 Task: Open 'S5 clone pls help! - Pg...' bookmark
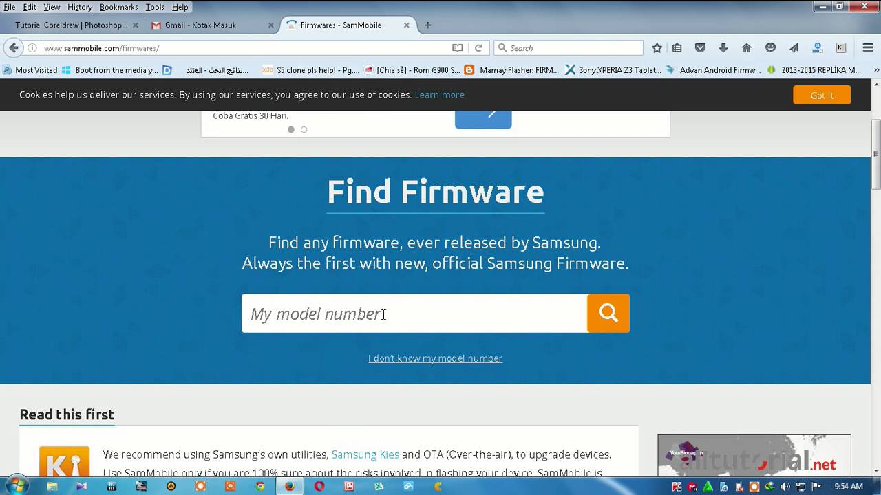pyautogui.click(x=311, y=69)
